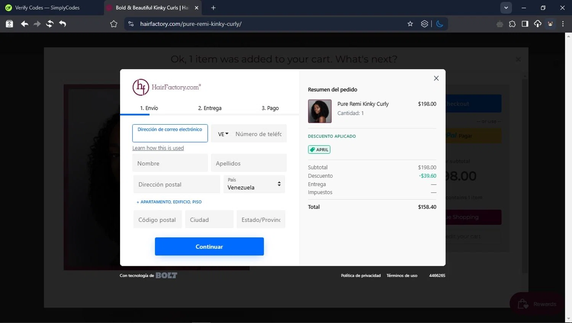Screen dimensions: 572x323
Task: Go back with the browser back arrow
Action: point(24,24)
